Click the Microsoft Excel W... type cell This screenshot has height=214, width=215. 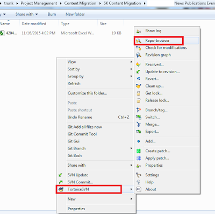(x=77, y=33)
